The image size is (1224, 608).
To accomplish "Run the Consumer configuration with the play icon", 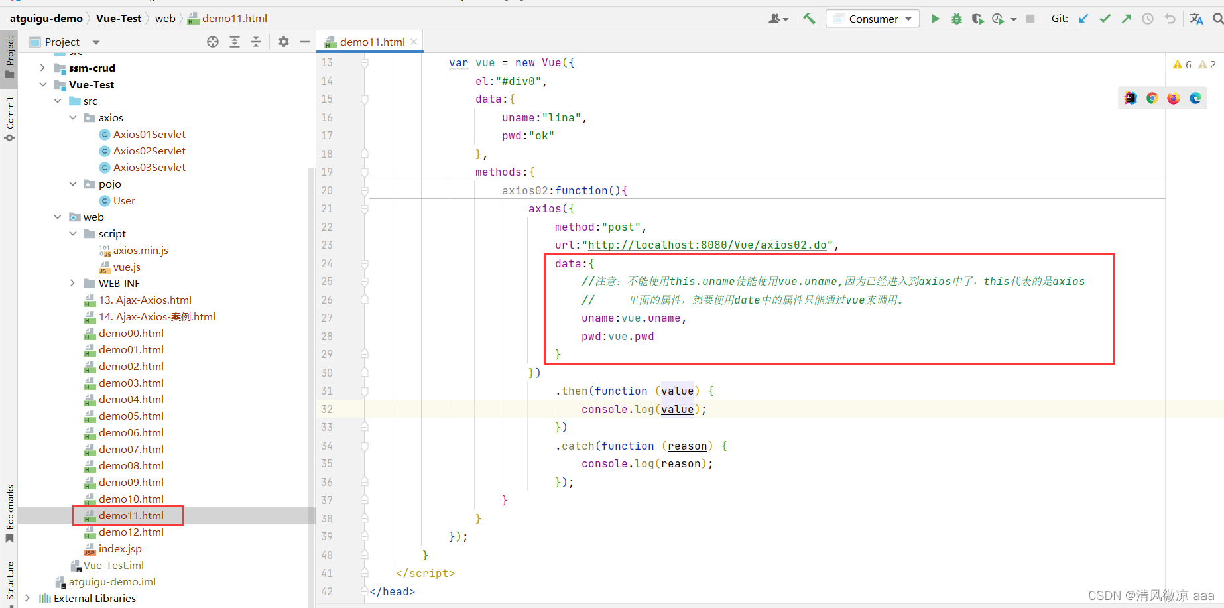I will pyautogui.click(x=935, y=19).
